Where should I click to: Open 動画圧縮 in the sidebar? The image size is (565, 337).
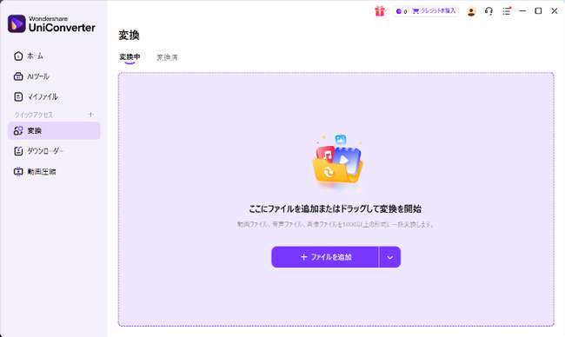point(54,172)
